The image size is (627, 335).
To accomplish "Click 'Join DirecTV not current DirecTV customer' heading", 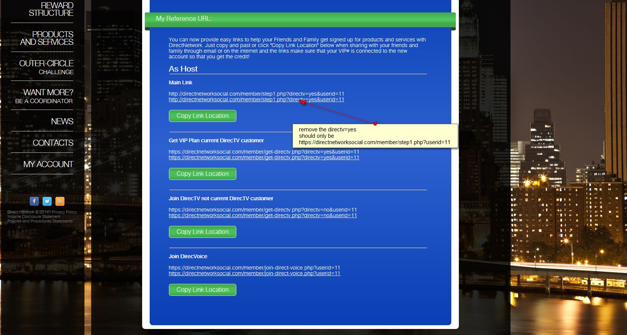I will pos(221,198).
